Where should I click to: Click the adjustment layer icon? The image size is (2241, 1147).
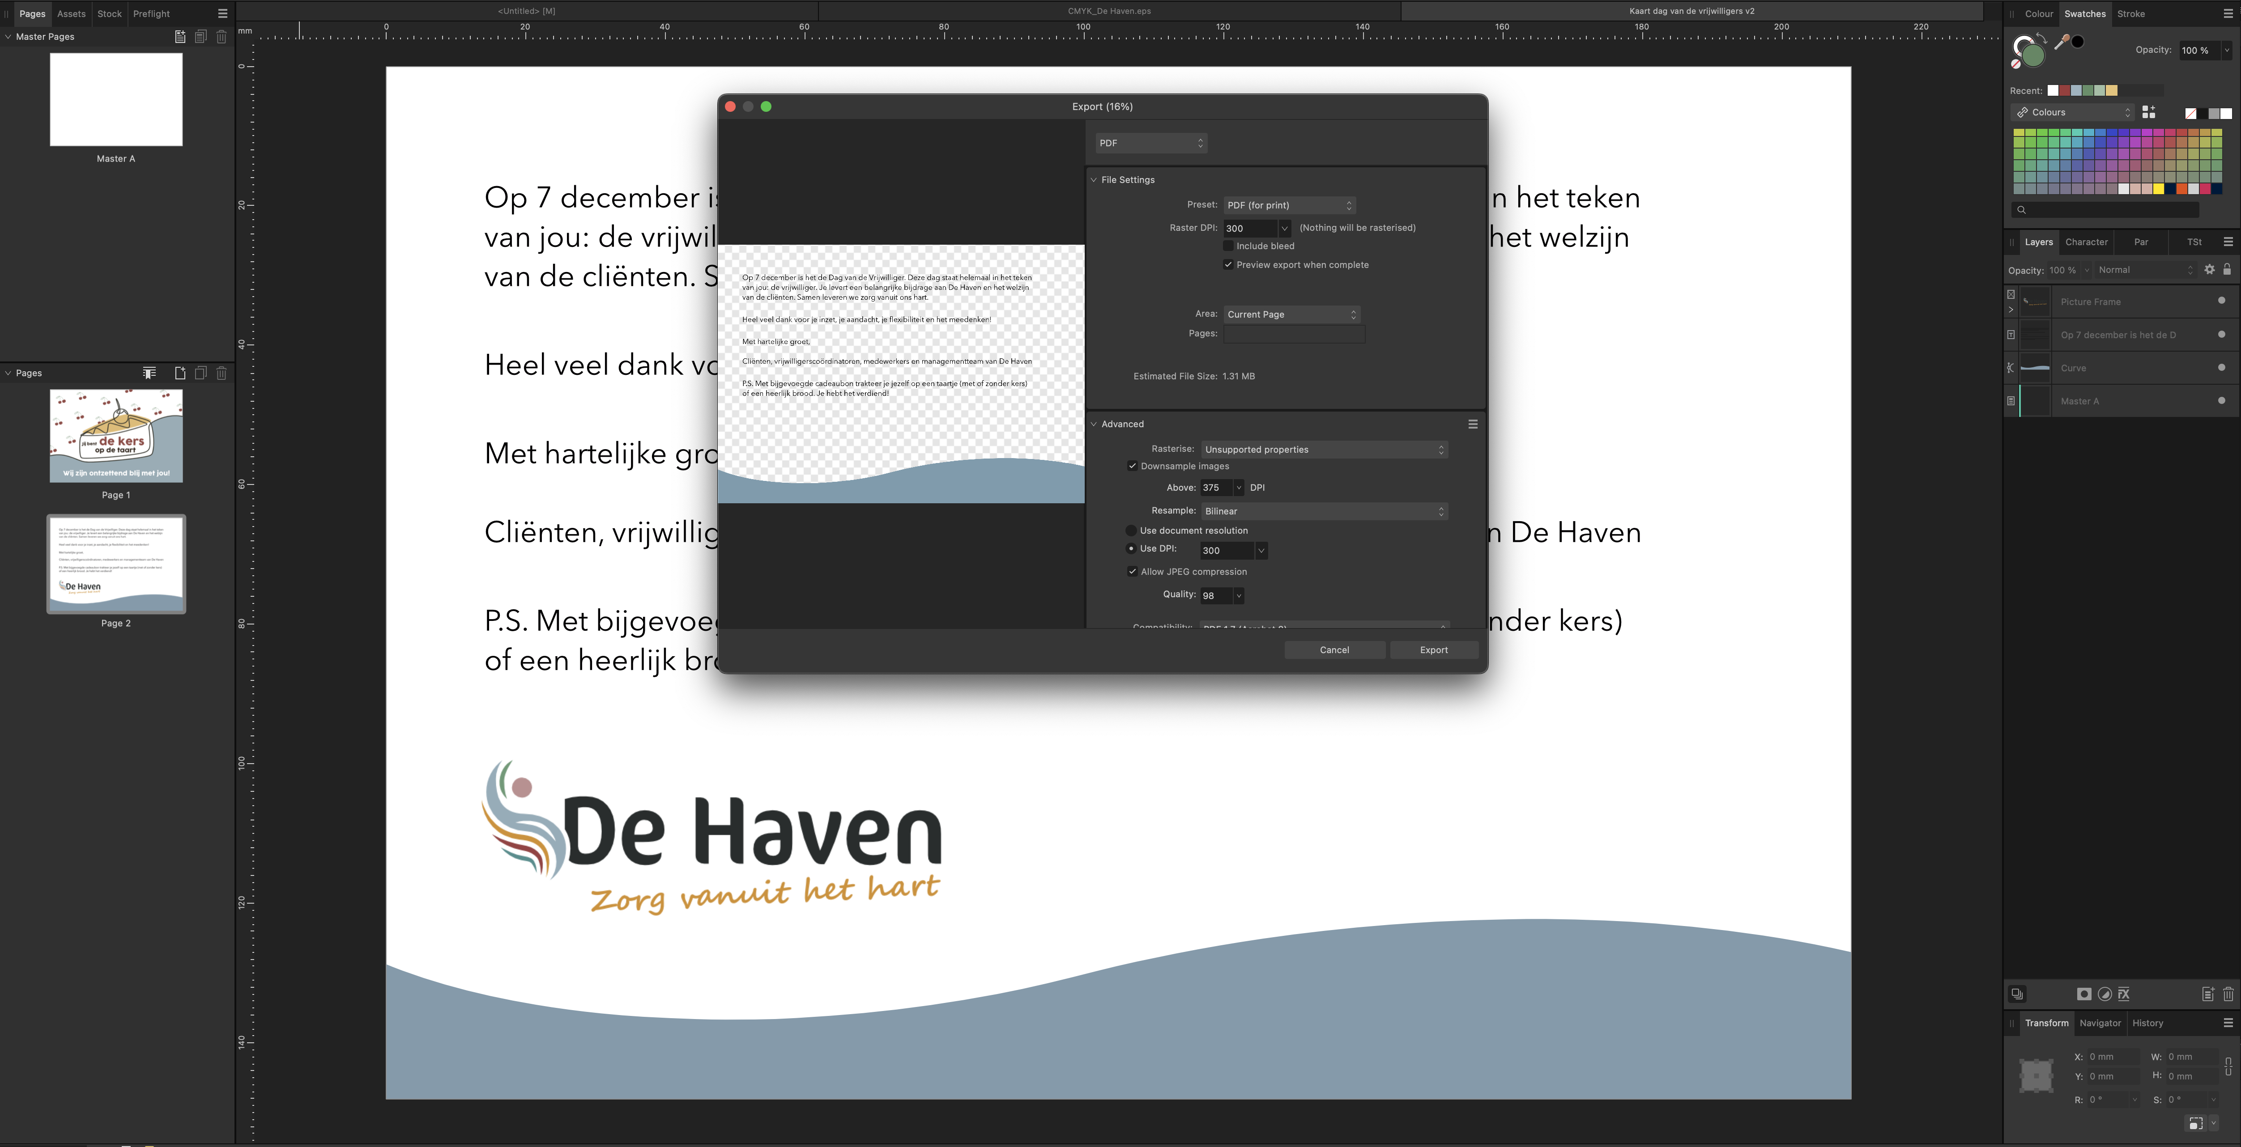[2105, 994]
